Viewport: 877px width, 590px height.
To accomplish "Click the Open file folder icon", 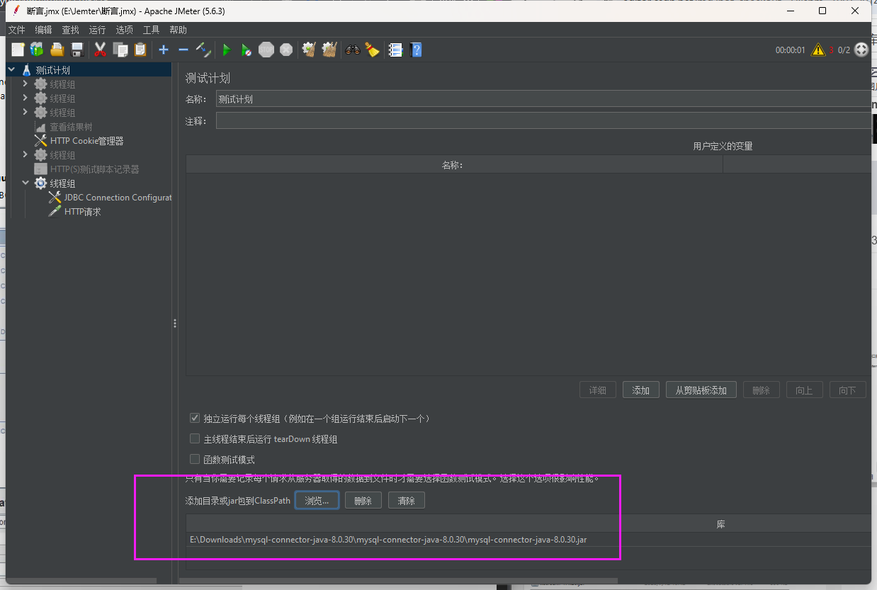I will (57, 50).
